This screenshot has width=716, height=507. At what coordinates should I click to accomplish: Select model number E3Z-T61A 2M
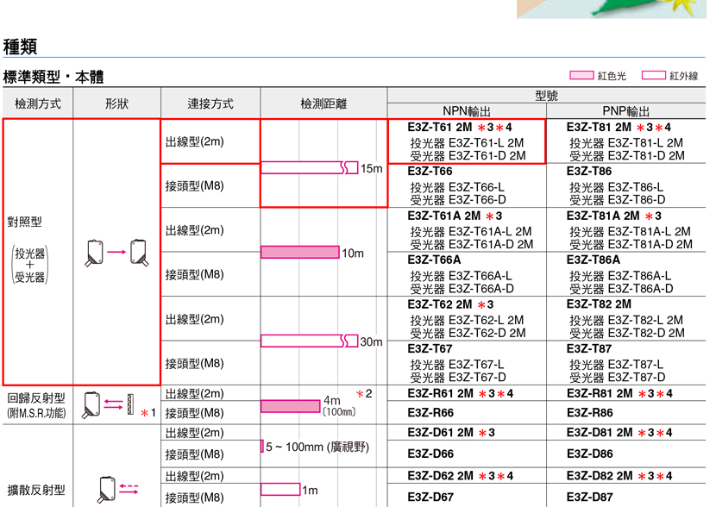[444, 216]
